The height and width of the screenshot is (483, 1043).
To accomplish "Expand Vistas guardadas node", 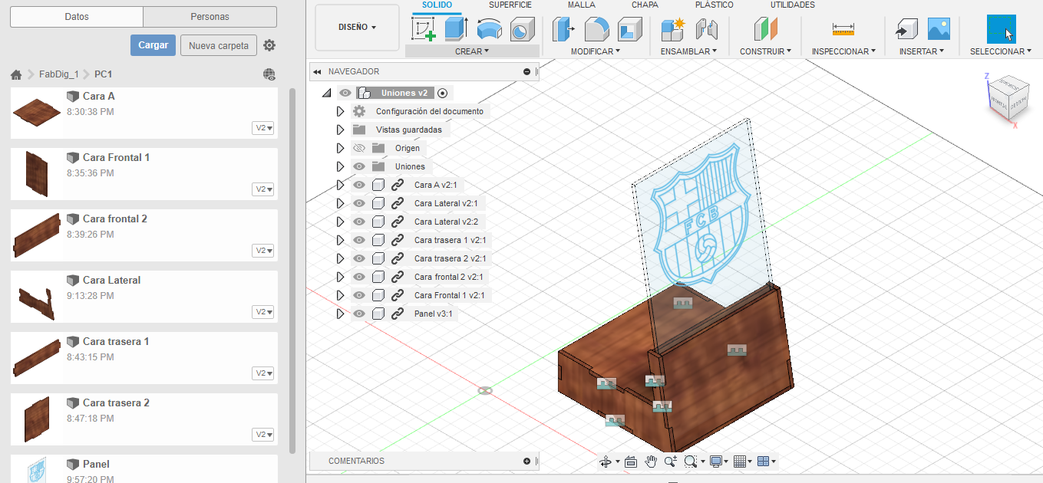I will pos(340,130).
